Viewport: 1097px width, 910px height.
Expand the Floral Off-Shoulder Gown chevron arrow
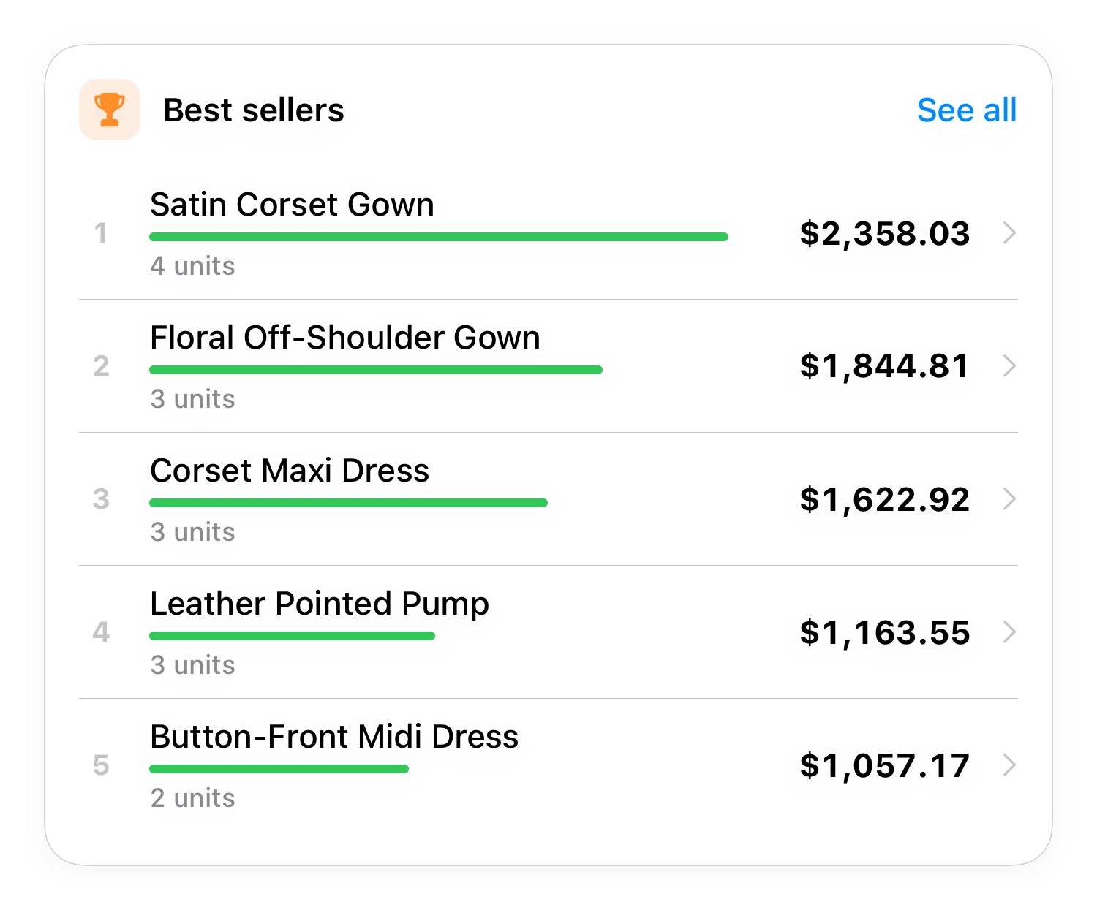point(1010,365)
